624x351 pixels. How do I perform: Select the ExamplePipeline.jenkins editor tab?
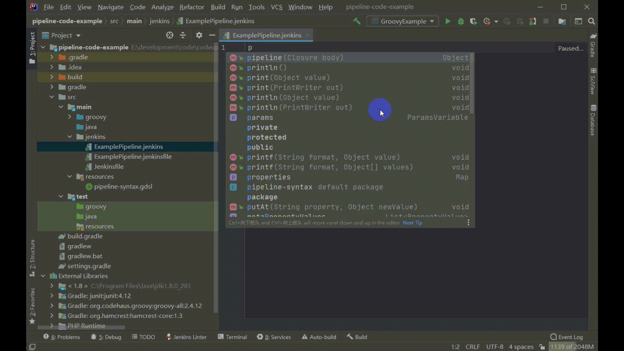[x=267, y=35]
